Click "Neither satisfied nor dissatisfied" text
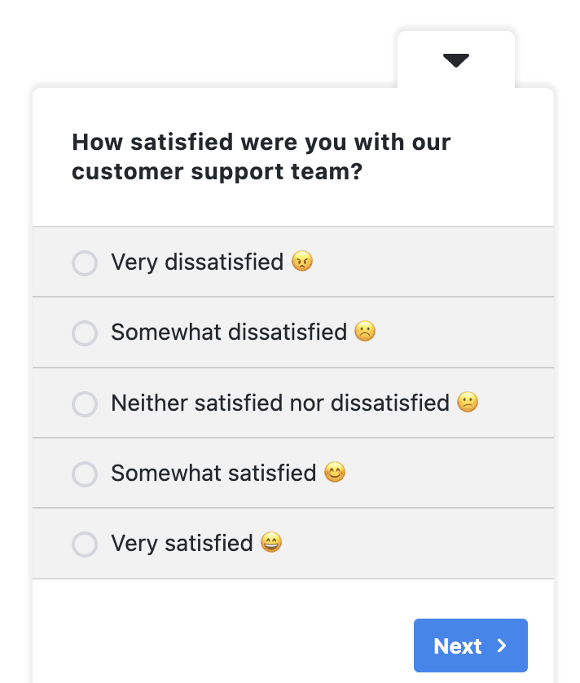The height and width of the screenshot is (683, 580). pyautogui.click(x=280, y=403)
